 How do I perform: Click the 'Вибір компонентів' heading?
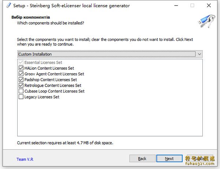(x=31, y=17)
